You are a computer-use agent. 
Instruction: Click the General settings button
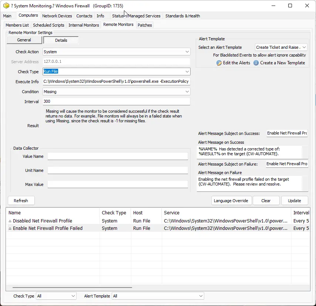24,40
